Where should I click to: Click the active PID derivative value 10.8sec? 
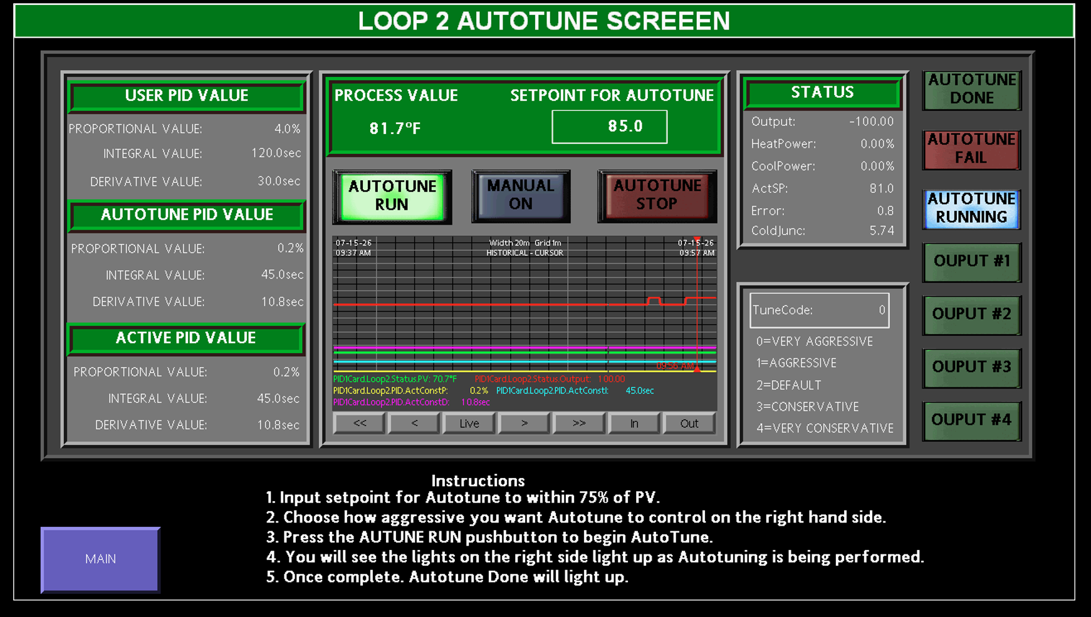(x=278, y=425)
